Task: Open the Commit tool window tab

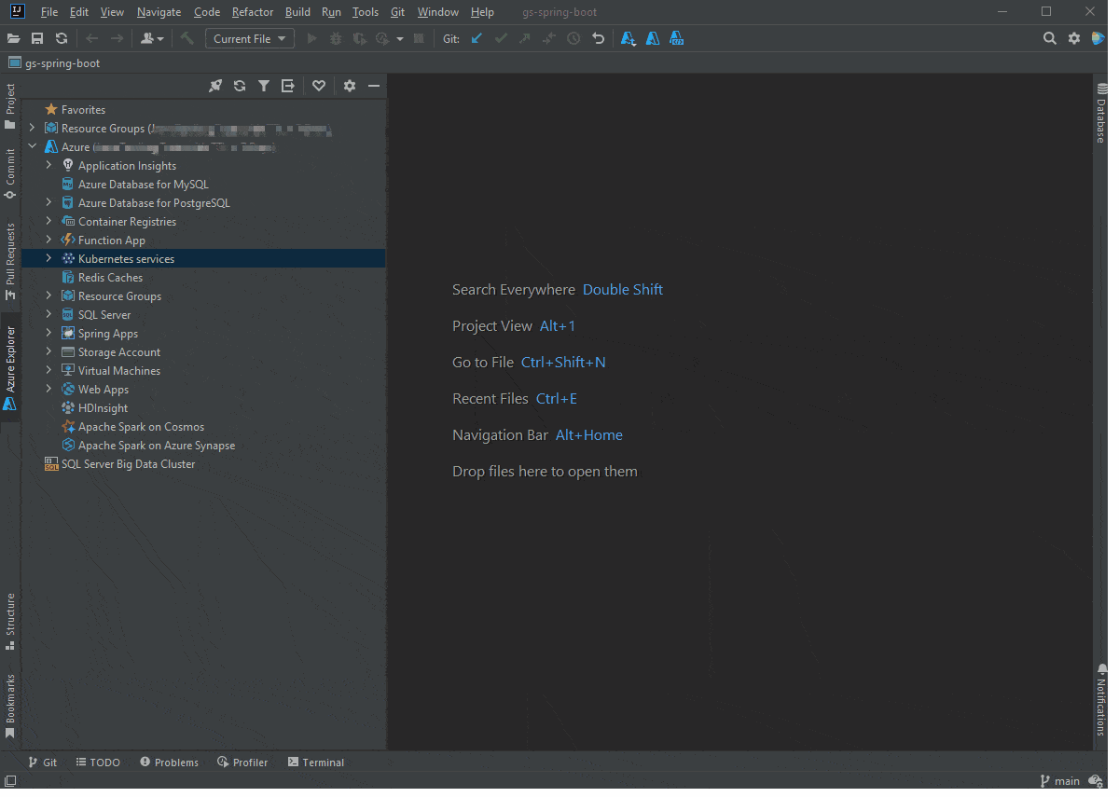Action: [x=10, y=173]
